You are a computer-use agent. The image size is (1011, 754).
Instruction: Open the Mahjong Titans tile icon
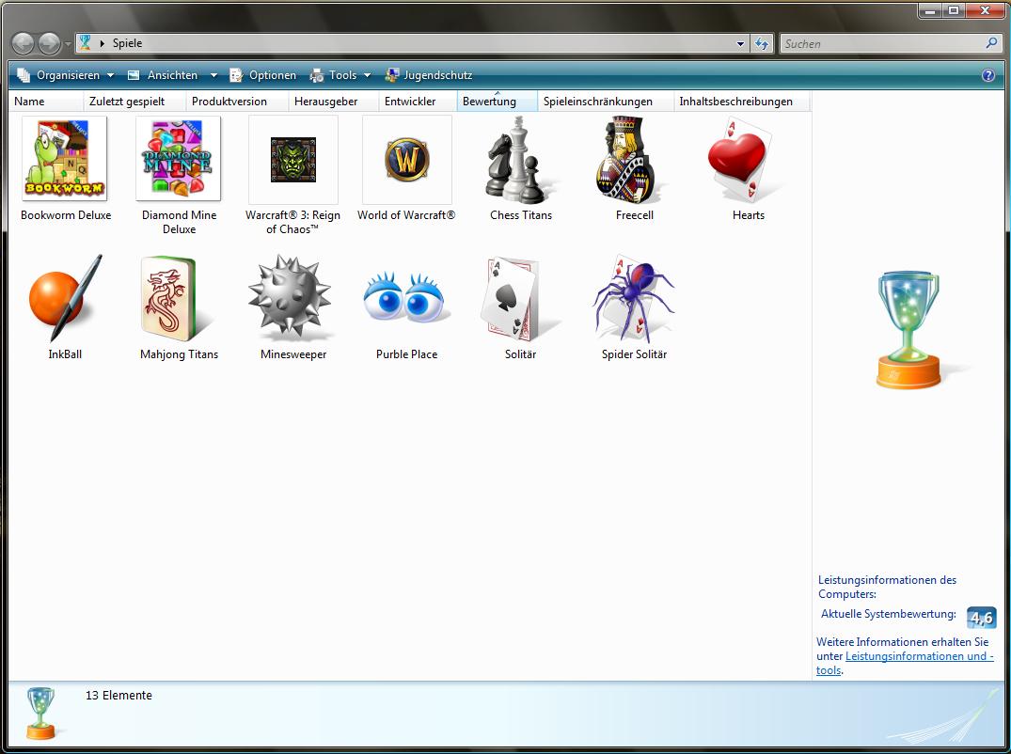(174, 298)
